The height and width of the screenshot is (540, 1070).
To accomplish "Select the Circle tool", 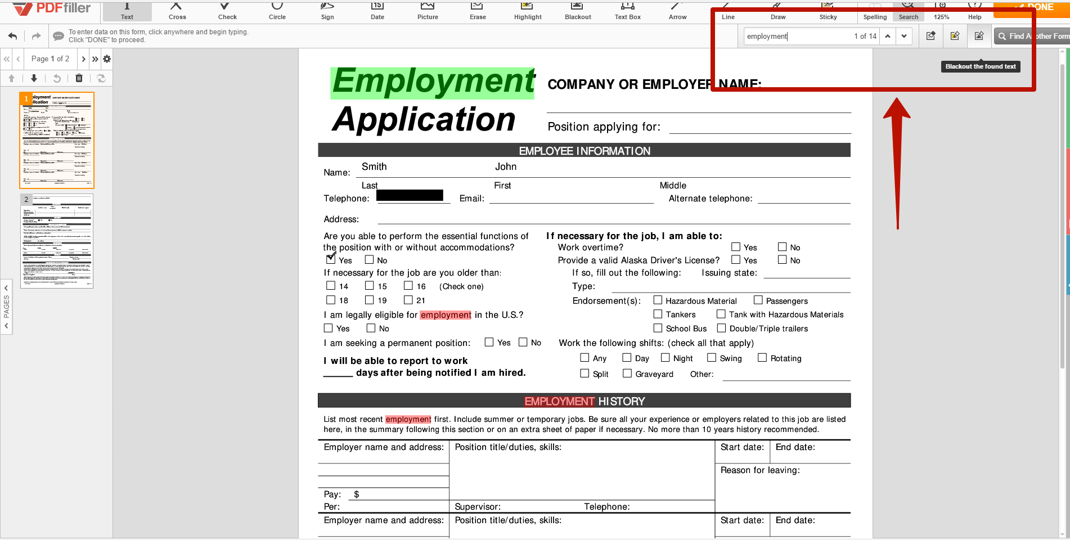I will [277, 11].
